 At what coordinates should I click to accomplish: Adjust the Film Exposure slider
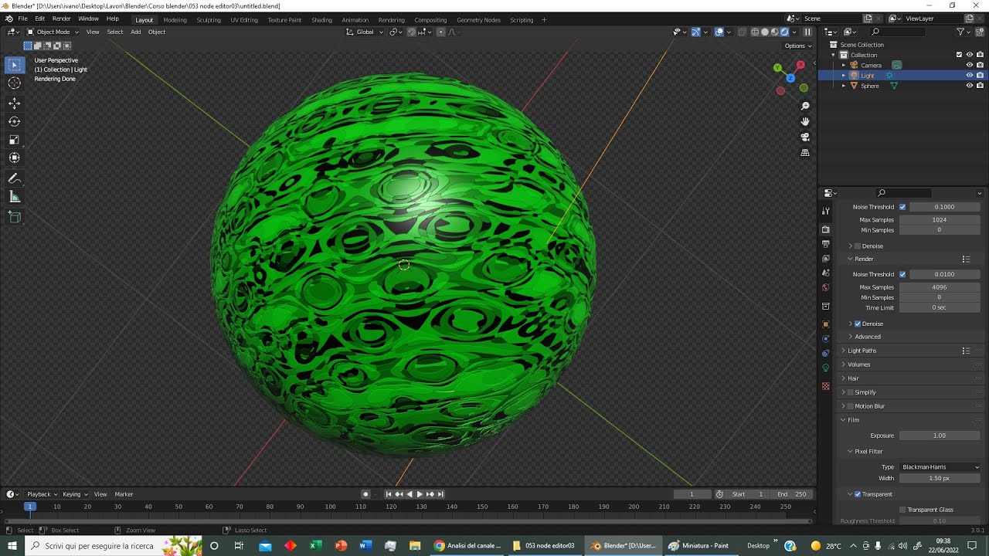pyautogui.click(x=940, y=436)
